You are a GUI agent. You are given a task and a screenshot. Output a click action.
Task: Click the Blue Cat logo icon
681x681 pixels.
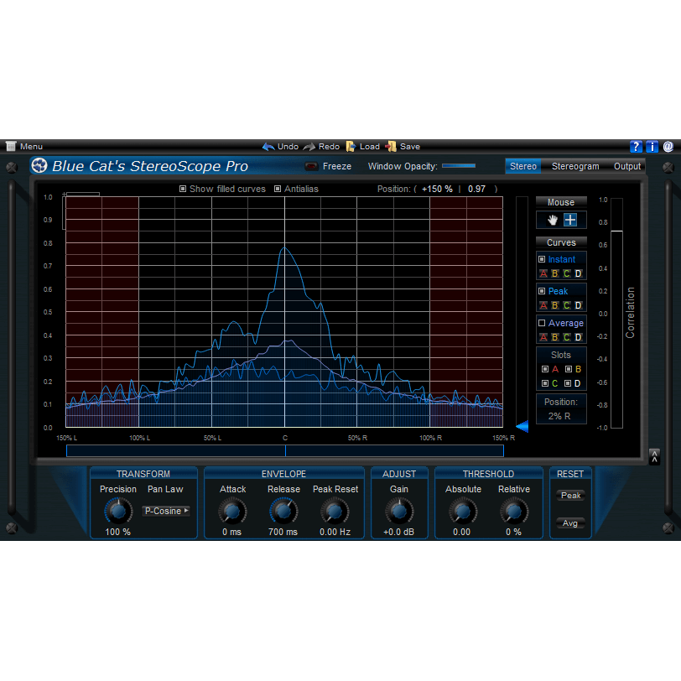point(39,165)
